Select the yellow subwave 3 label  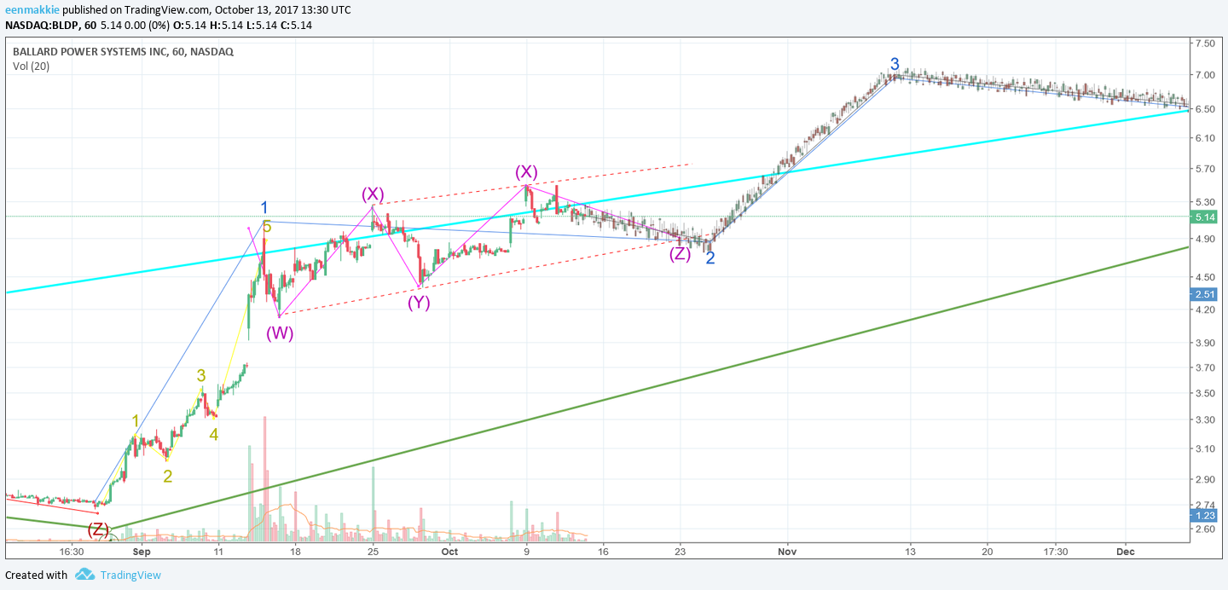[x=201, y=375]
